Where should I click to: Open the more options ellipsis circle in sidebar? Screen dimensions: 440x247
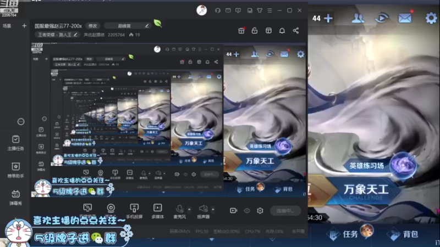[21, 121]
